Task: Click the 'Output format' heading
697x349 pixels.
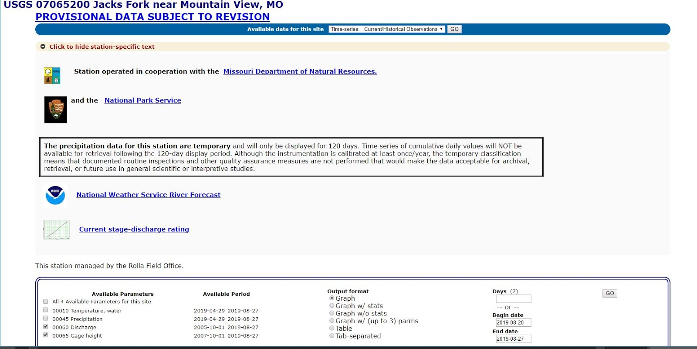Action: coord(348,291)
